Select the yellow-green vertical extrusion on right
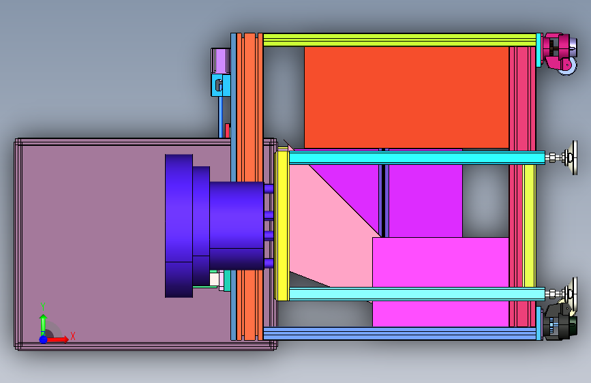 click(x=530, y=226)
